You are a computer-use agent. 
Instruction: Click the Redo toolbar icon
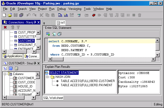(x=34, y=15)
